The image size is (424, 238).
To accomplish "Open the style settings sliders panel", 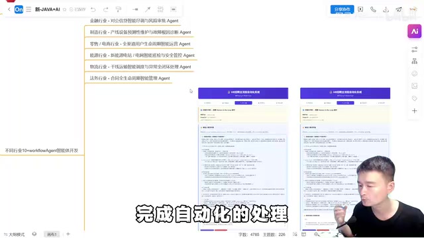I will tap(414, 50).
